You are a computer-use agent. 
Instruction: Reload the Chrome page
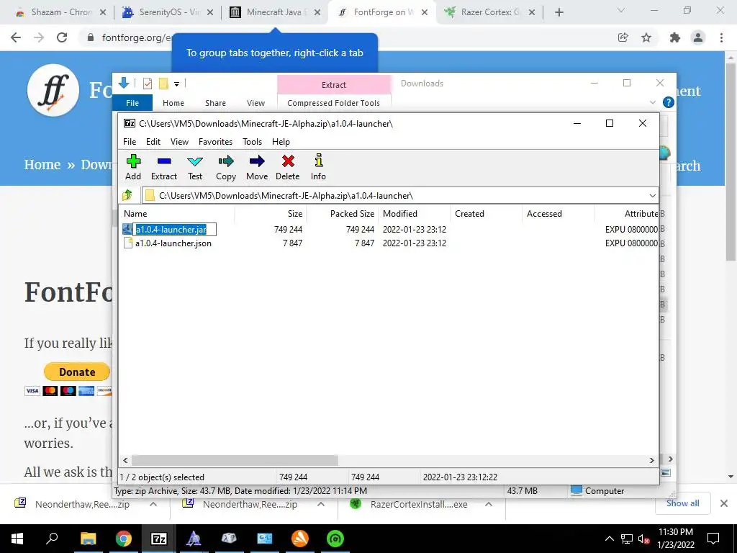pos(62,37)
